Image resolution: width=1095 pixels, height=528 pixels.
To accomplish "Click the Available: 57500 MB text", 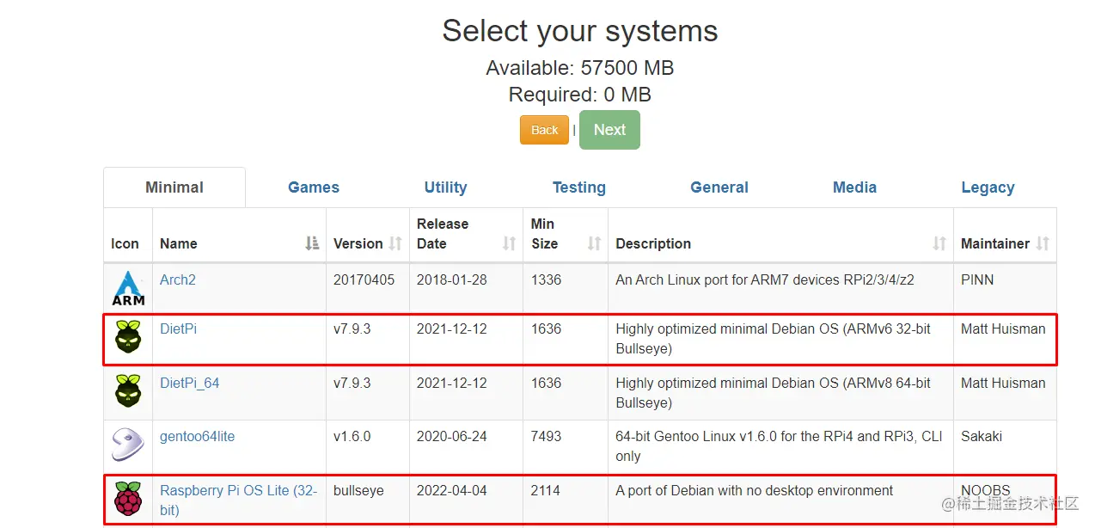I will pyautogui.click(x=580, y=68).
